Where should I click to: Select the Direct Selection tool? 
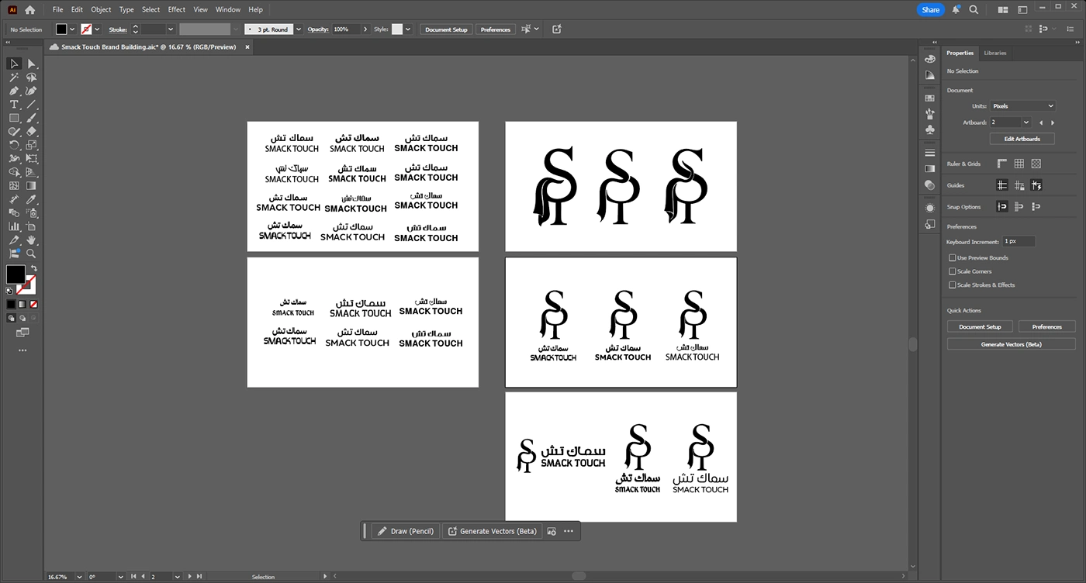31,64
